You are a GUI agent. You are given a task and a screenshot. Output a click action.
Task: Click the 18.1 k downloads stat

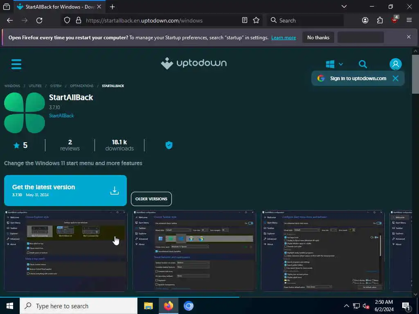(x=119, y=145)
